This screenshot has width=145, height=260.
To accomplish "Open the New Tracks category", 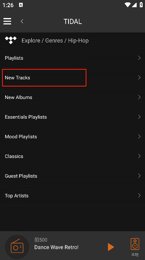I will [72, 77].
